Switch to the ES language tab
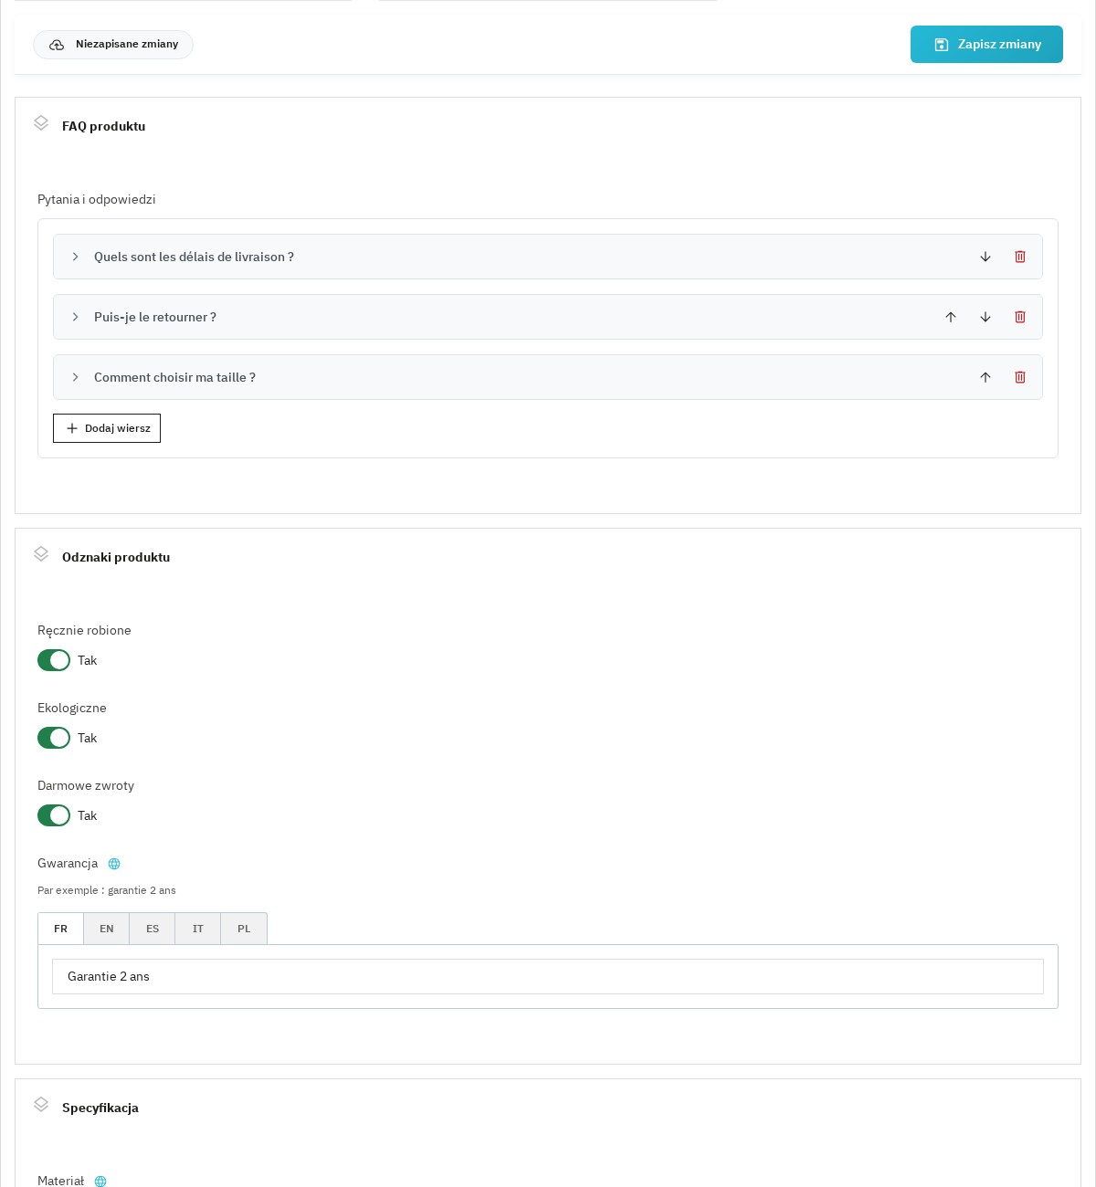This screenshot has height=1187, width=1096. (x=153, y=929)
